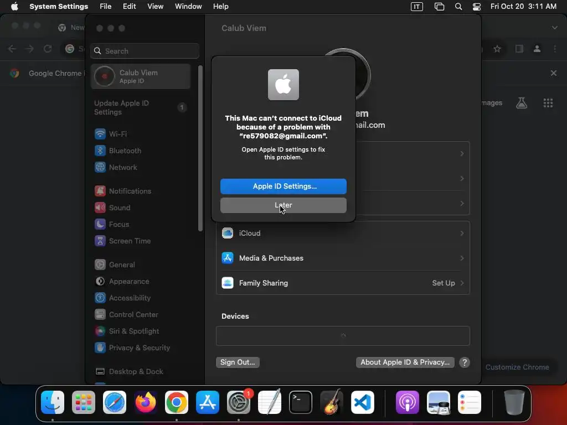Viewport: 567px width, 425px height.
Task: Select Calub Viem Apple ID entry
Action: [141, 76]
